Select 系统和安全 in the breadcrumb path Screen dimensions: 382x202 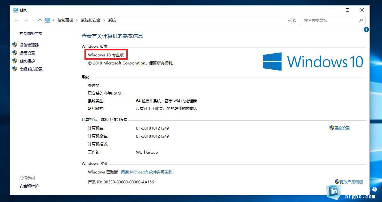coord(91,20)
